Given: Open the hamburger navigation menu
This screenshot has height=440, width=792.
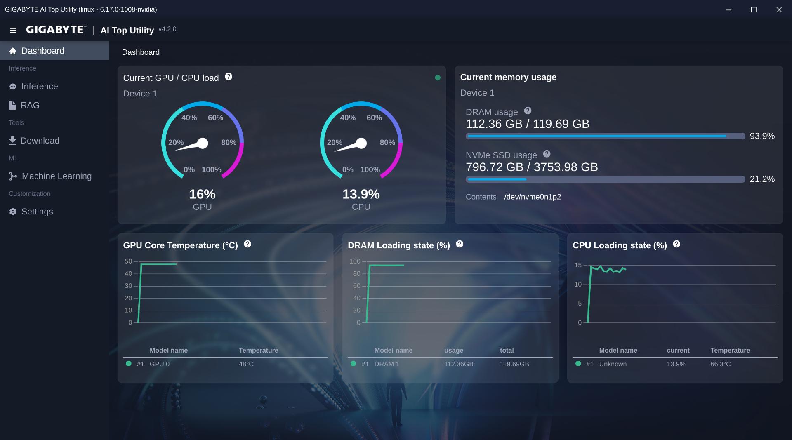Looking at the screenshot, I should click(x=13, y=30).
